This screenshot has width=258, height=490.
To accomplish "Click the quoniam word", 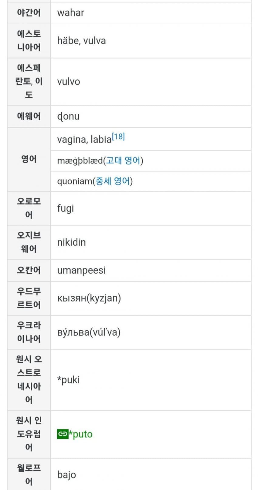I will tap(74, 181).
